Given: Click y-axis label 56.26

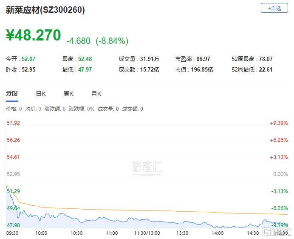Looking at the screenshot, I should pos(13,140).
